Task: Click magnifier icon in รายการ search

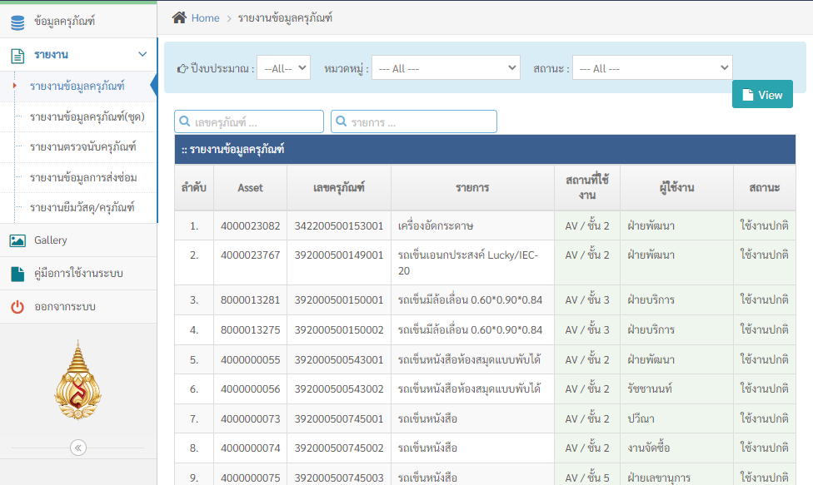Action: coord(342,121)
